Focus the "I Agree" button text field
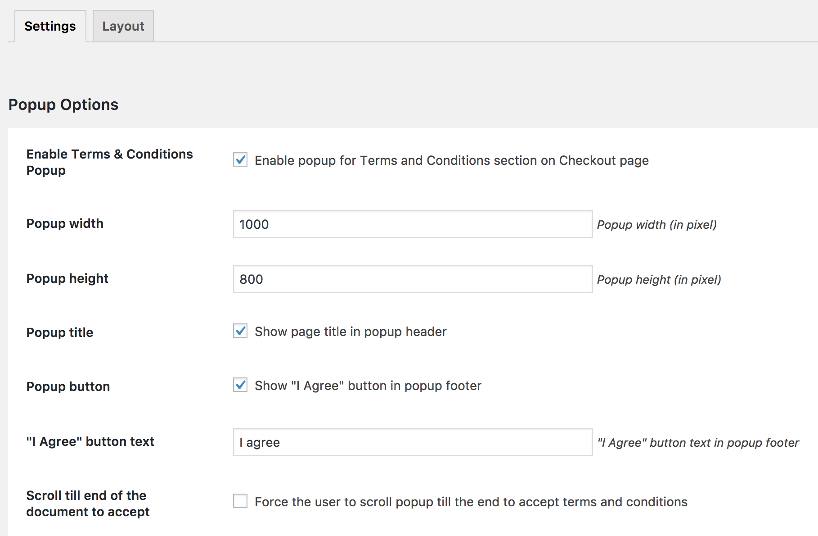818x536 pixels. pos(413,442)
